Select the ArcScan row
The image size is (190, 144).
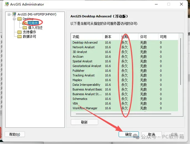tap(124, 57)
